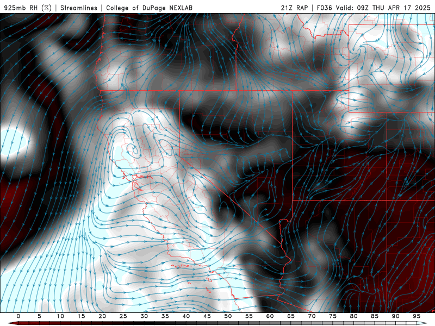Click the "40" color scale label
Screen dimensions: 435x326
pos(186,316)
